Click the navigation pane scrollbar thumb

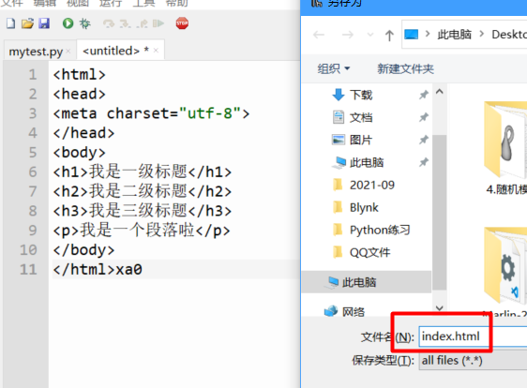point(439,213)
